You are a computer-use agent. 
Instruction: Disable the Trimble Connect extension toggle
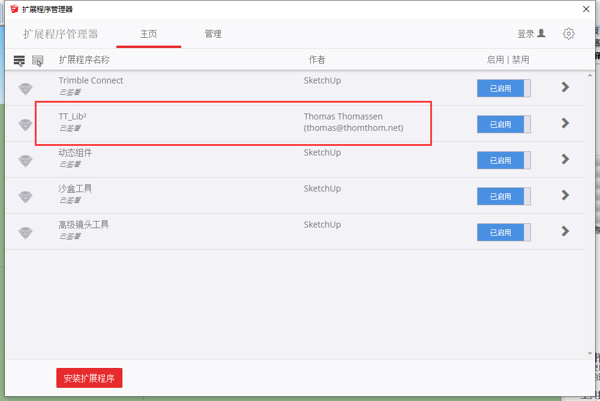click(x=503, y=88)
